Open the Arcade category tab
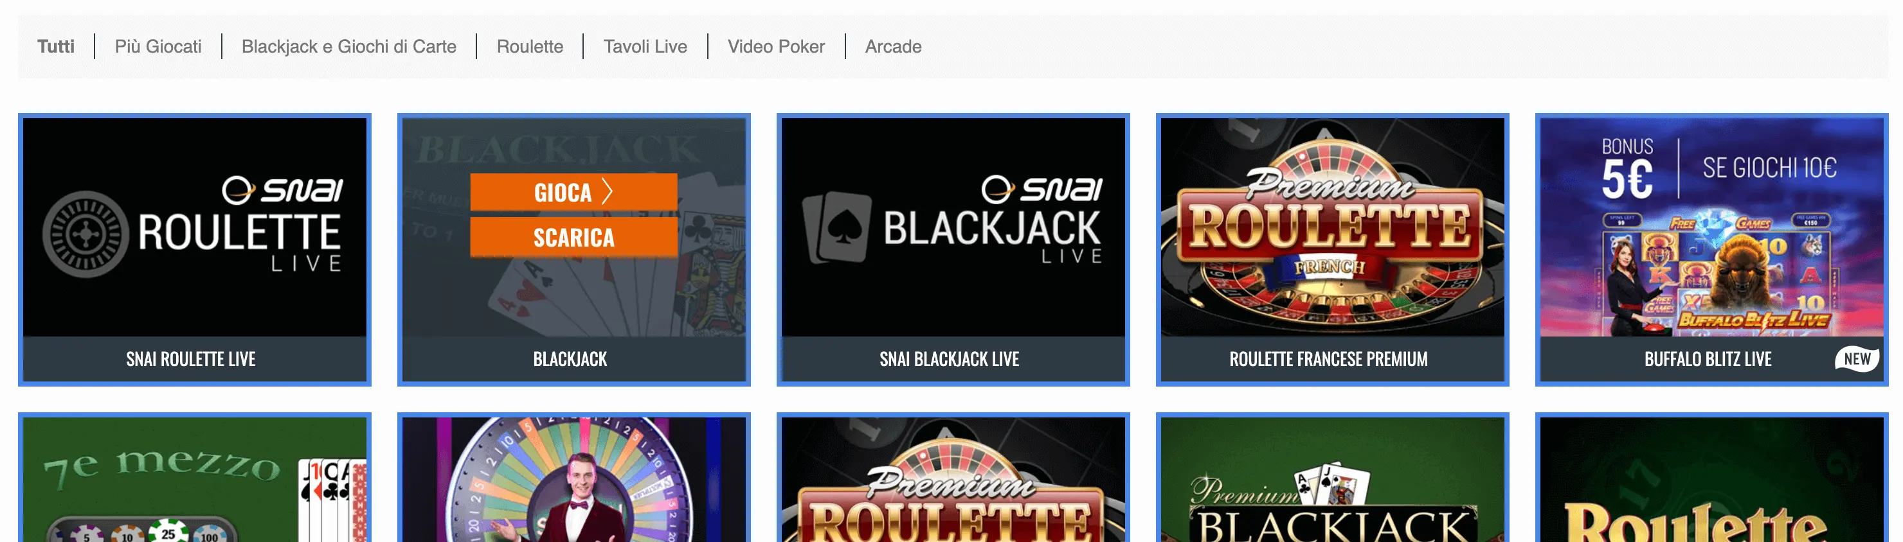 pyautogui.click(x=893, y=46)
